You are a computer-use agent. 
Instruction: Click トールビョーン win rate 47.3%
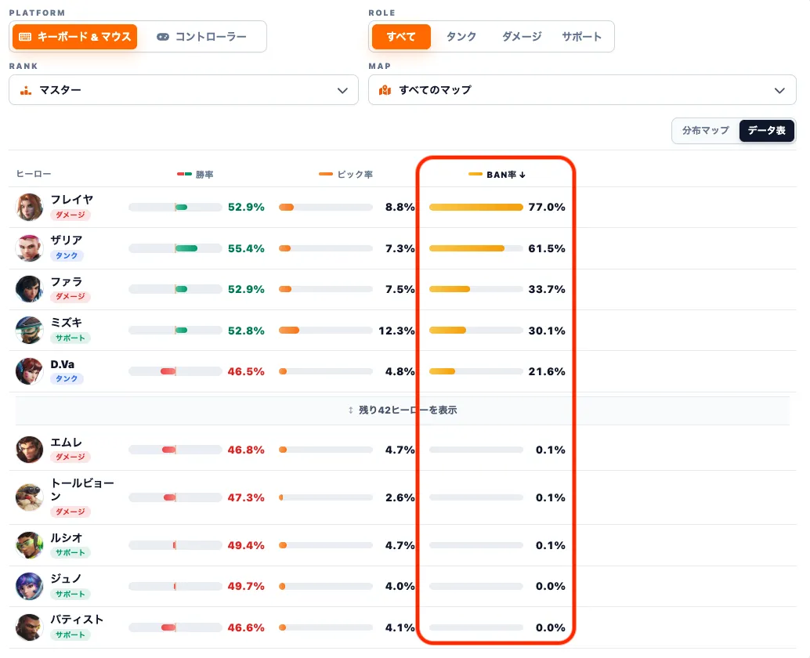(x=246, y=497)
